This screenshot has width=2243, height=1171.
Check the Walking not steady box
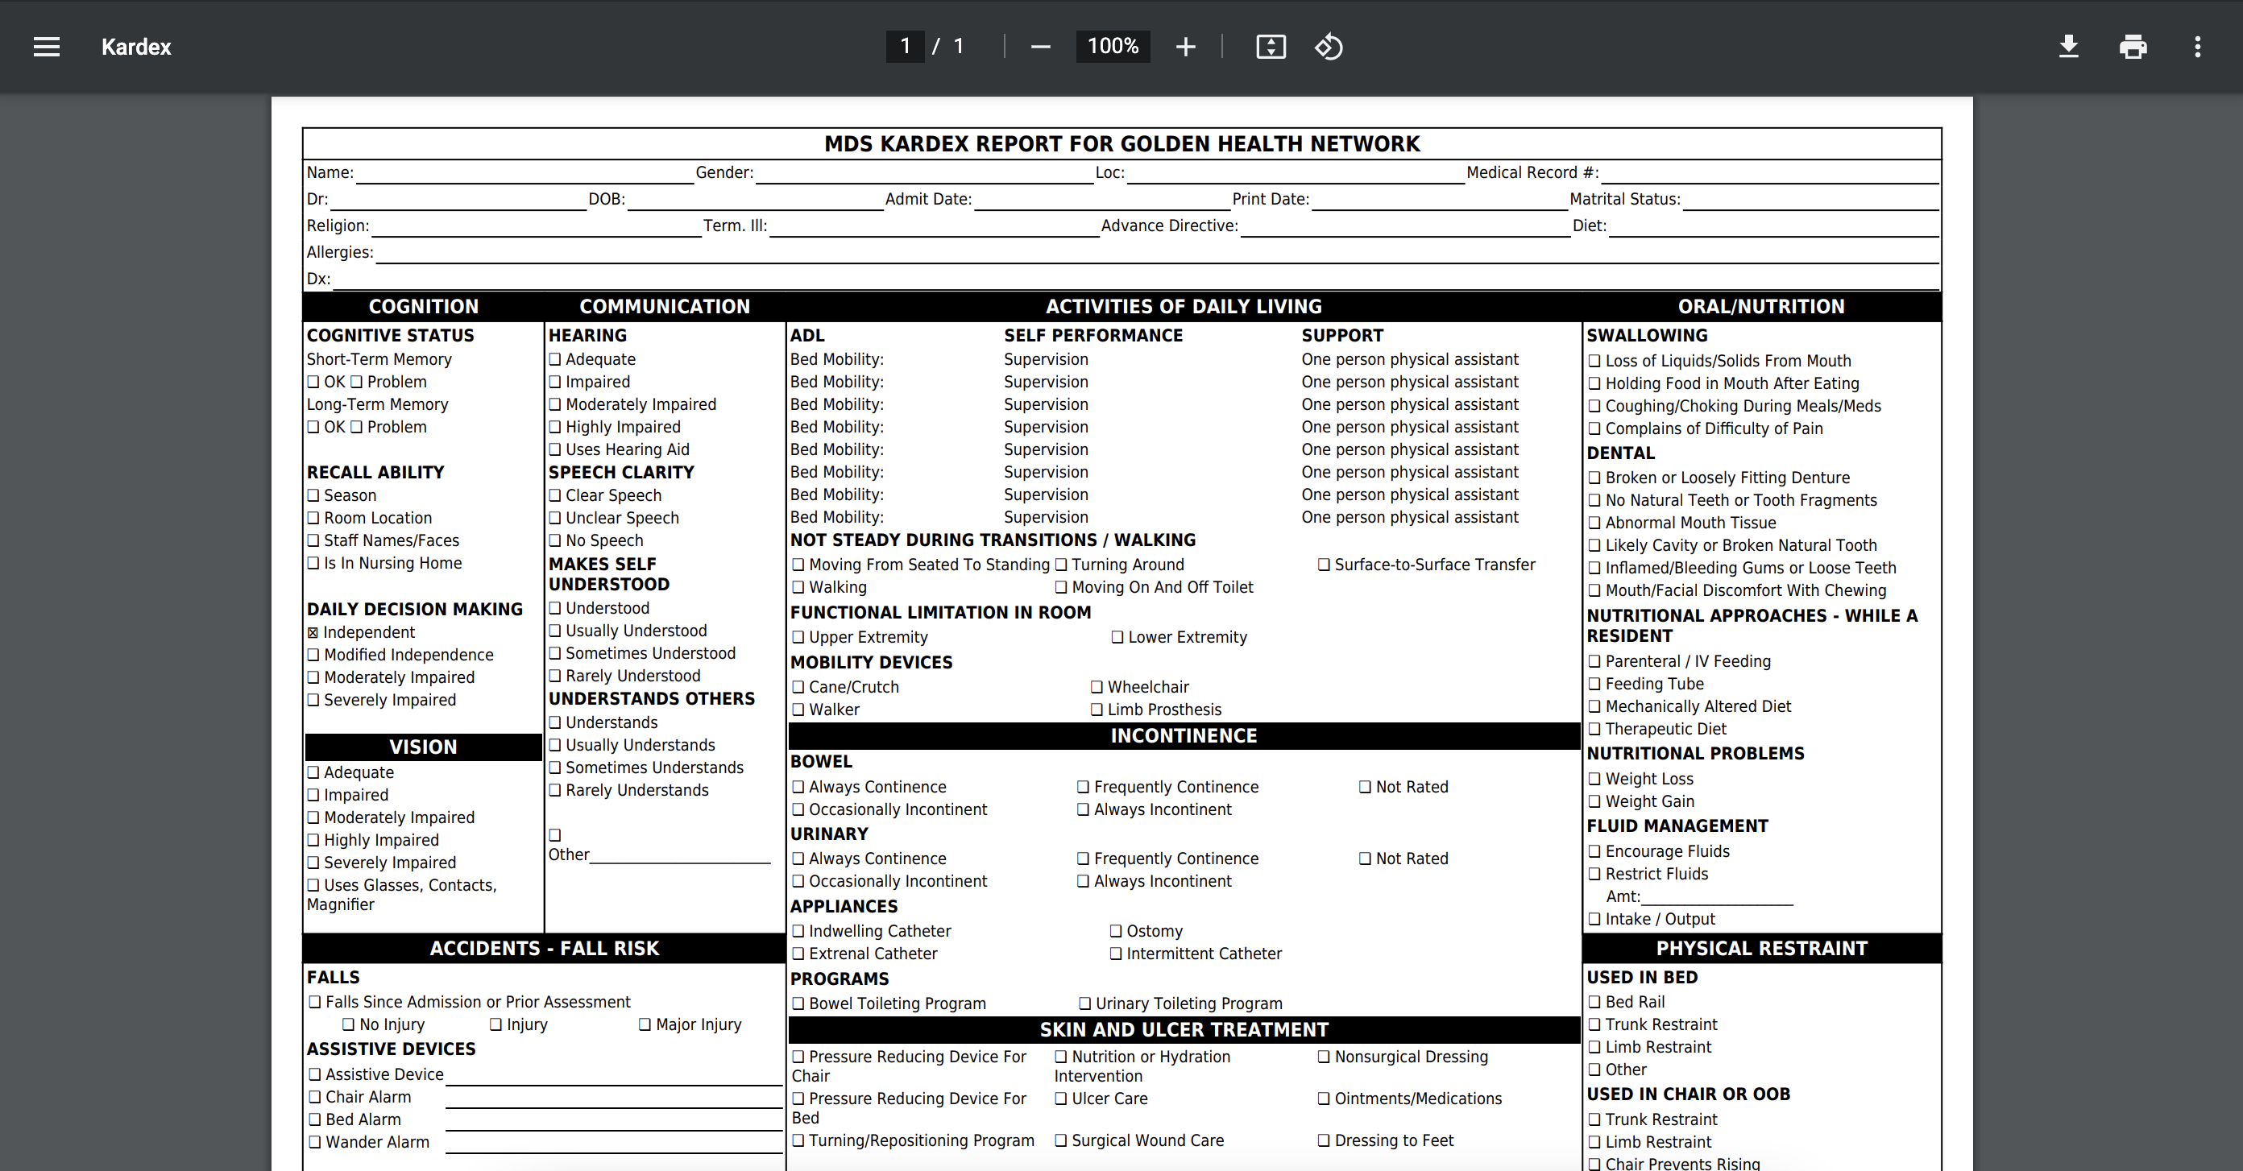(x=798, y=588)
